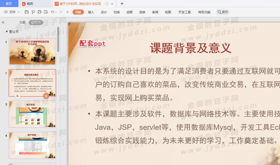The height and width of the screenshot is (165, 280).
Task: Open a new tab with plus button
Action: (x=122, y=4)
